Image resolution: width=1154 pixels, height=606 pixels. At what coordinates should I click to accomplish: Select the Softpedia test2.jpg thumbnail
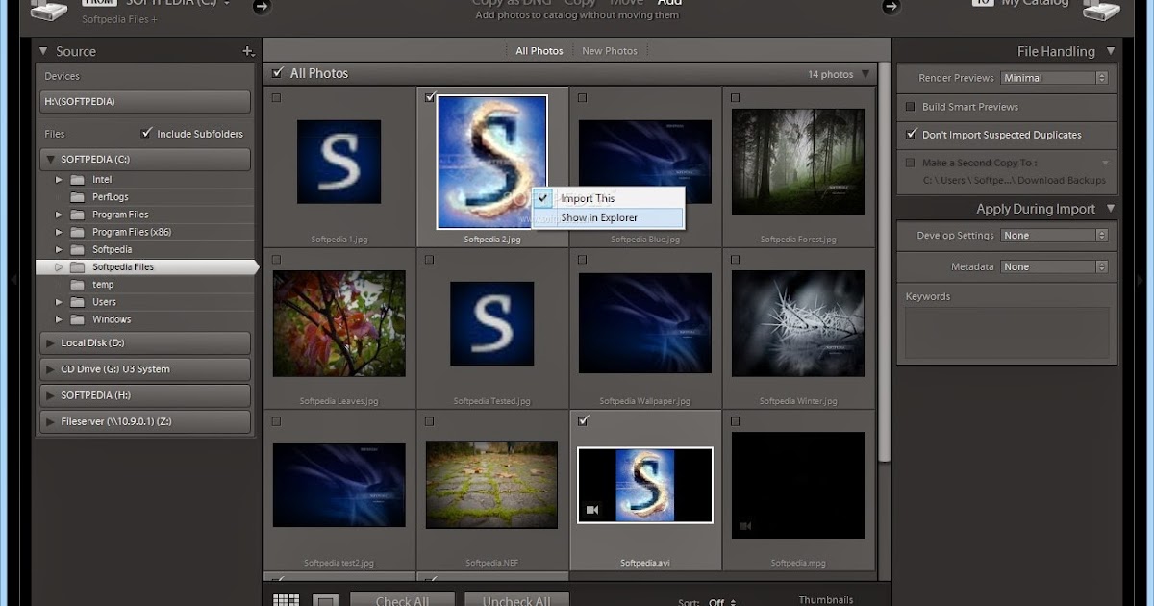click(339, 485)
